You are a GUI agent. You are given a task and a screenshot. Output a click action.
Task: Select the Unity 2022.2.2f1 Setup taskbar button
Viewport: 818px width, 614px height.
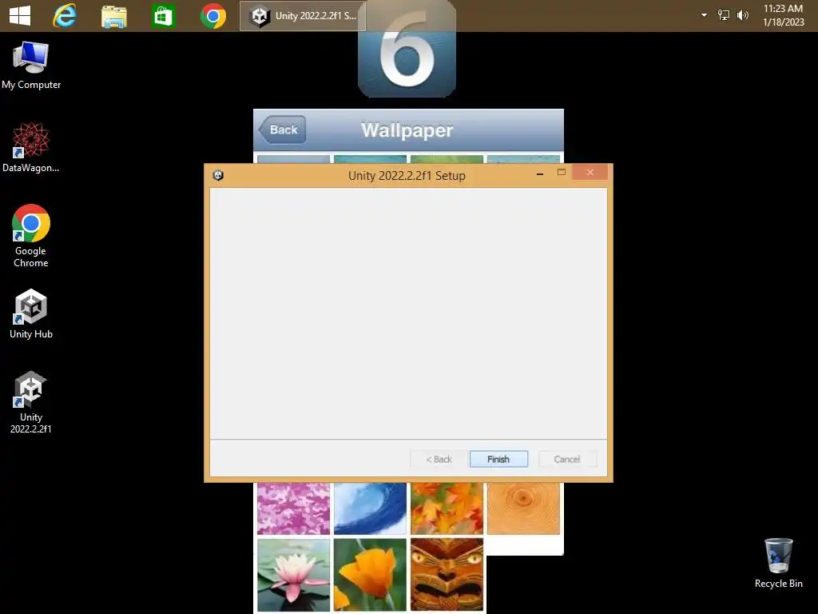pos(303,16)
